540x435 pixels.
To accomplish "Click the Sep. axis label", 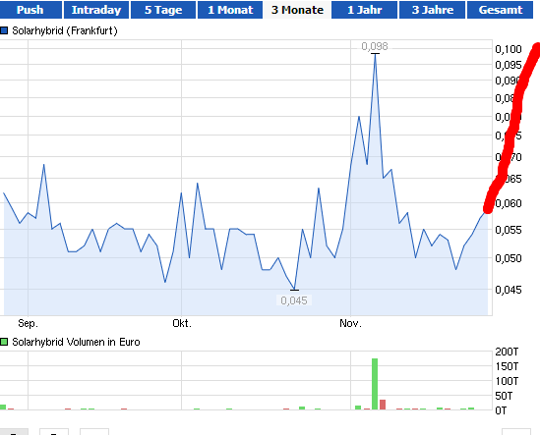I will [28, 323].
